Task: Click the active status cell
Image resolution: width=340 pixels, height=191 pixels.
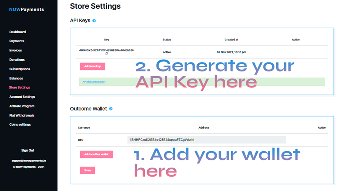Action: pos(167,52)
